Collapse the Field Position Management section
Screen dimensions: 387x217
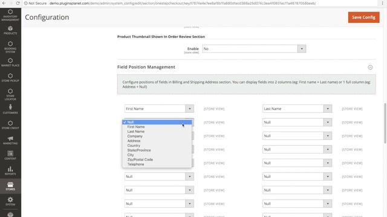[370, 67]
